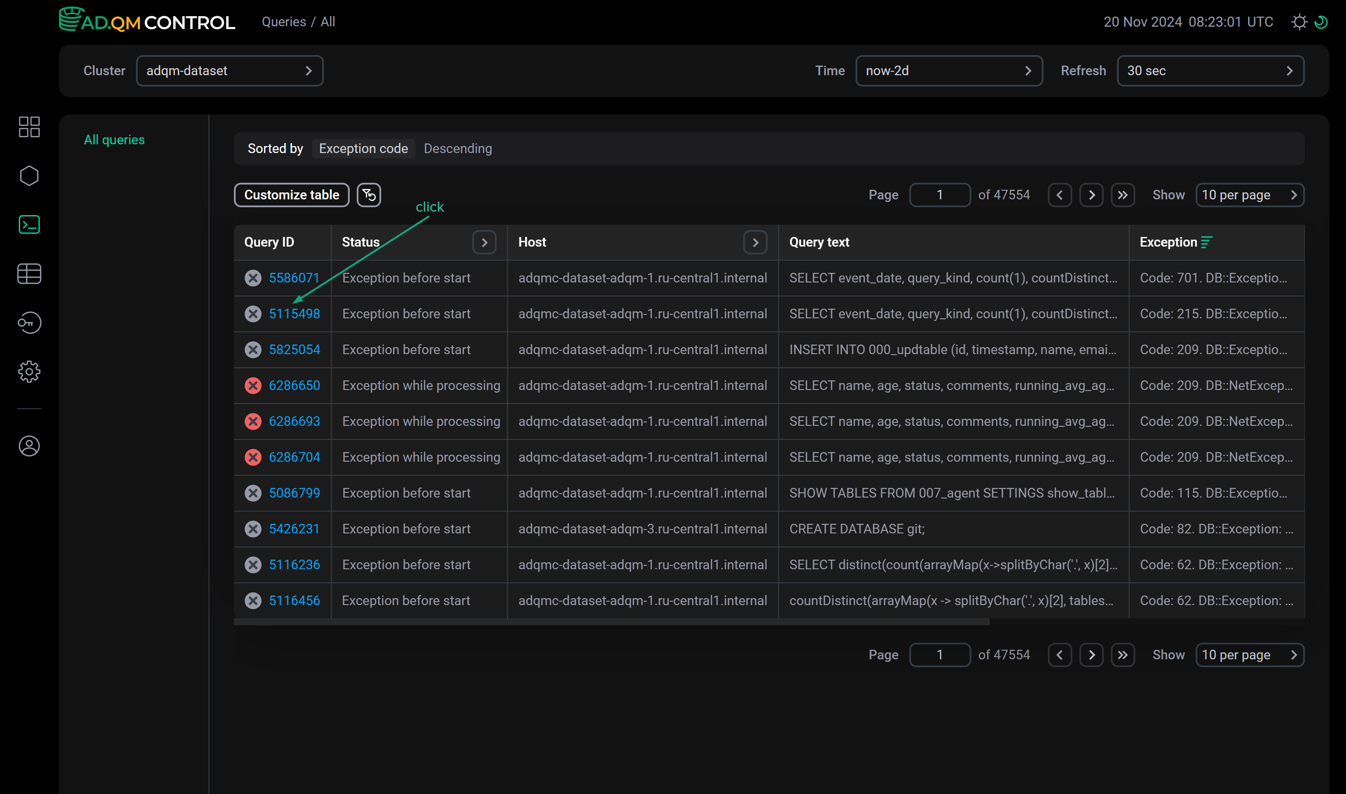Click Queries in the breadcrumb
This screenshot has height=794, width=1346.
click(x=284, y=22)
